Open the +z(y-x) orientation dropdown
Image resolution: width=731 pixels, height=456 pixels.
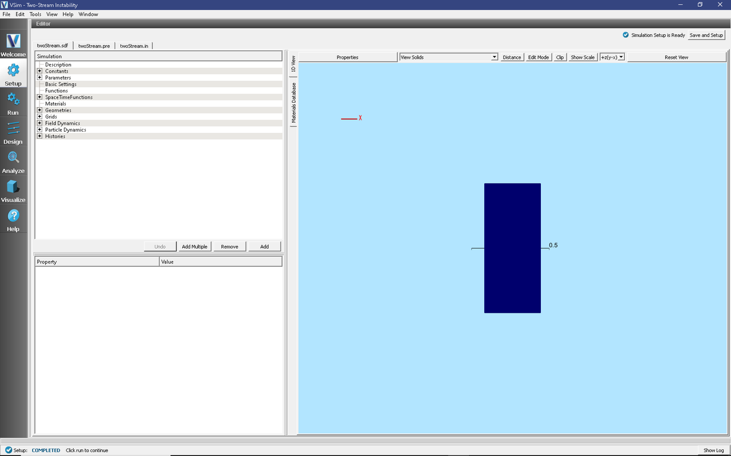pos(621,56)
